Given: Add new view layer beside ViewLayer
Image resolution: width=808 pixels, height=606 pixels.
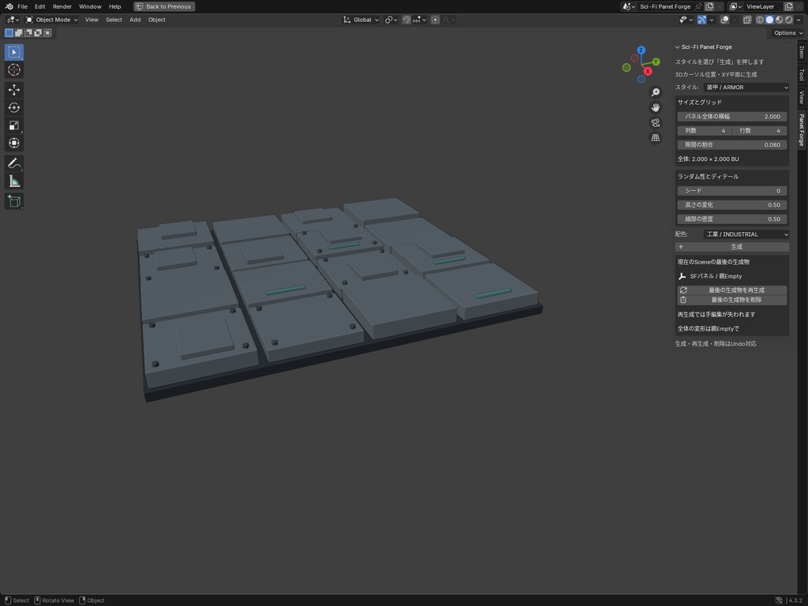Looking at the screenshot, I should pyautogui.click(x=788, y=6).
